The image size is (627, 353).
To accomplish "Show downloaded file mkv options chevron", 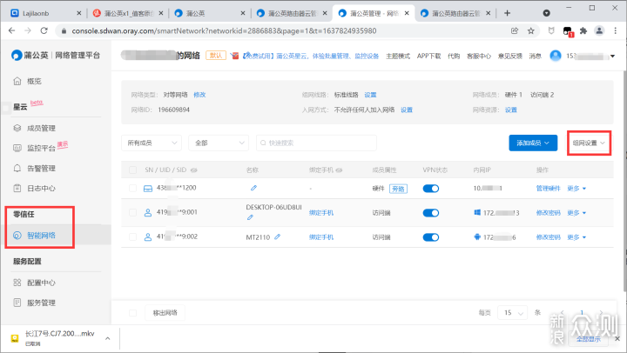I will [x=108, y=338].
